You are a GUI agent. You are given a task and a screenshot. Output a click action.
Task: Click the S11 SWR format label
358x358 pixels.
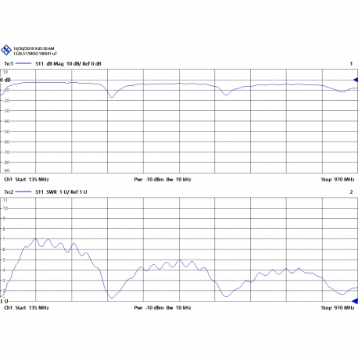click(x=46, y=192)
